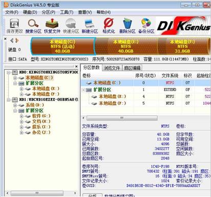Expand 本地磁盘 (C:) in tree

(15, 78)
